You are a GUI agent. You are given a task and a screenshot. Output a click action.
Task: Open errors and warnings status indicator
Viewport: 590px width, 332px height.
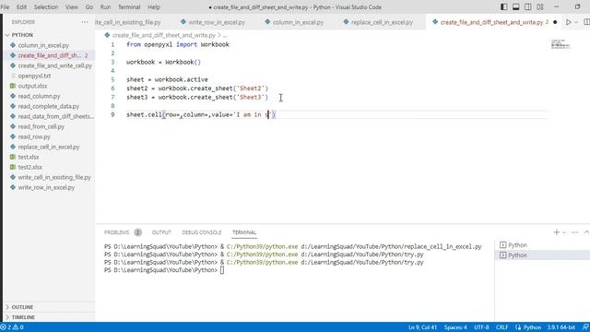click(x=13, y=327)
